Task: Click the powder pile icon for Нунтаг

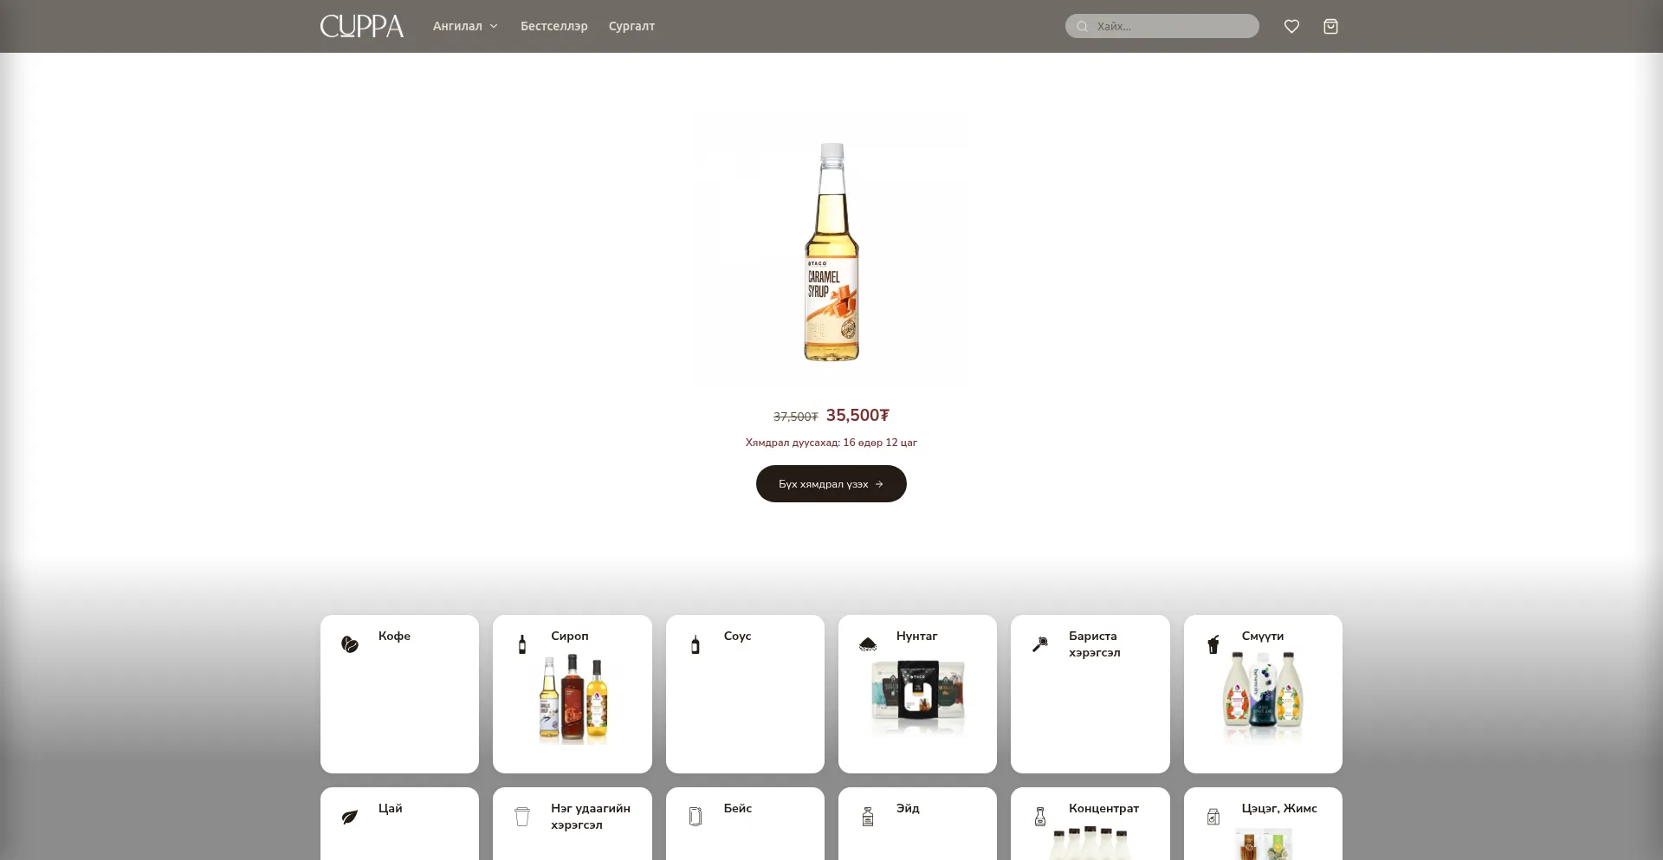Action: [868, 644]
